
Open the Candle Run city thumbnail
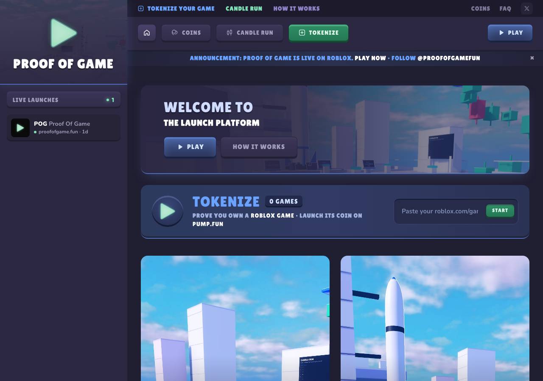pyautogui.click(x=235, y=318)
